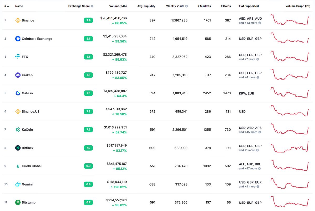This screenshot has width=315, height=211.
Task: Click info icon in Kraken's fiat cell
Action: pyautogui.click(x=258, y=78)
